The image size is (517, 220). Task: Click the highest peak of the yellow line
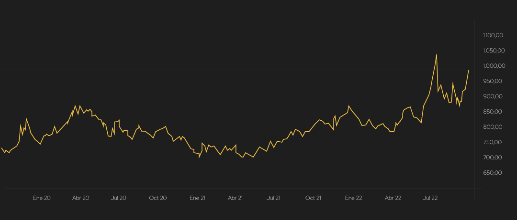click(437, 54)
